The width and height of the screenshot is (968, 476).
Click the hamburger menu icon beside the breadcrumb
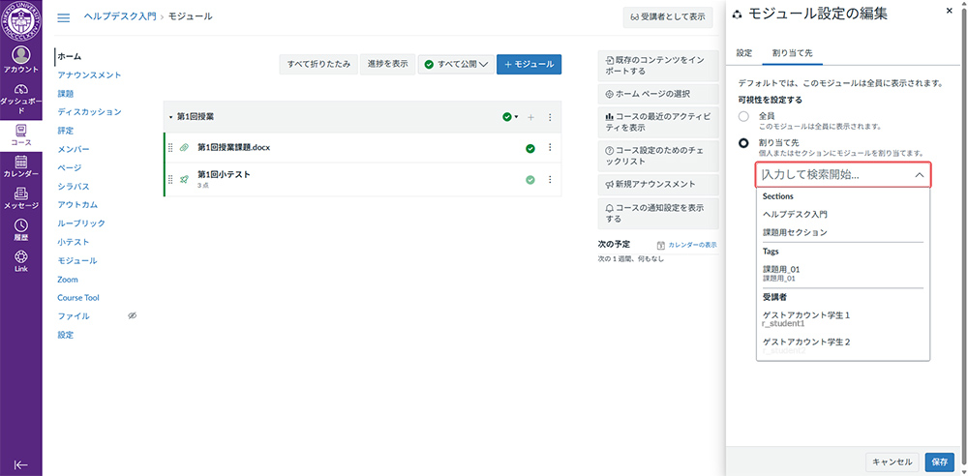pos(64,17)
